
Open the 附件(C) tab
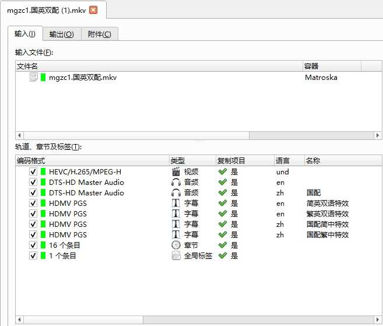tap(100, 34)
